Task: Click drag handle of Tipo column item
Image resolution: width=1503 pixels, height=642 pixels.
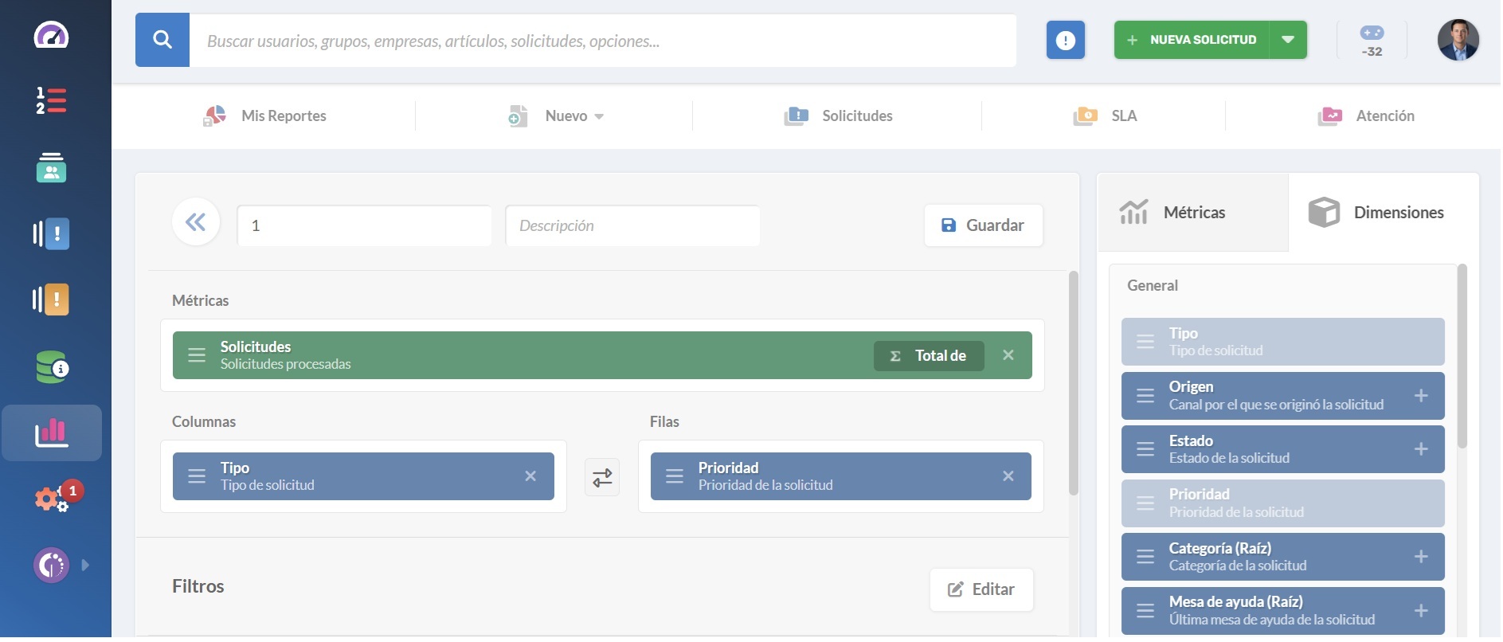Action: tap(197, 476)
